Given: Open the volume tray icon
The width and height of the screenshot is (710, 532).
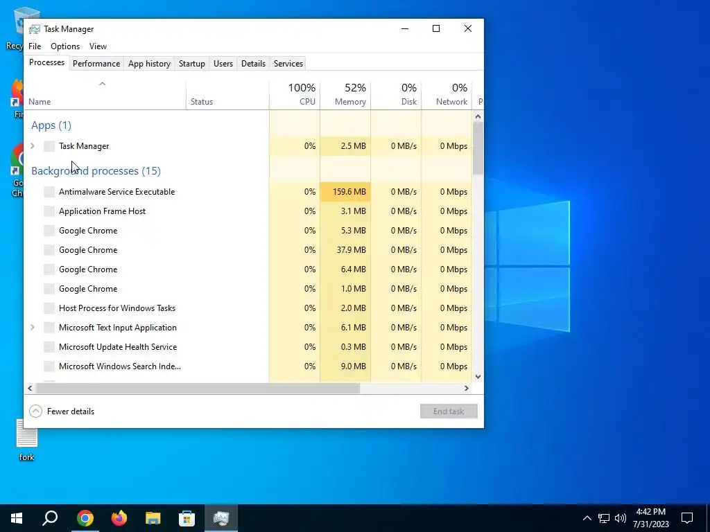Looking at the screenshot, I should click(x=621, y=518).
